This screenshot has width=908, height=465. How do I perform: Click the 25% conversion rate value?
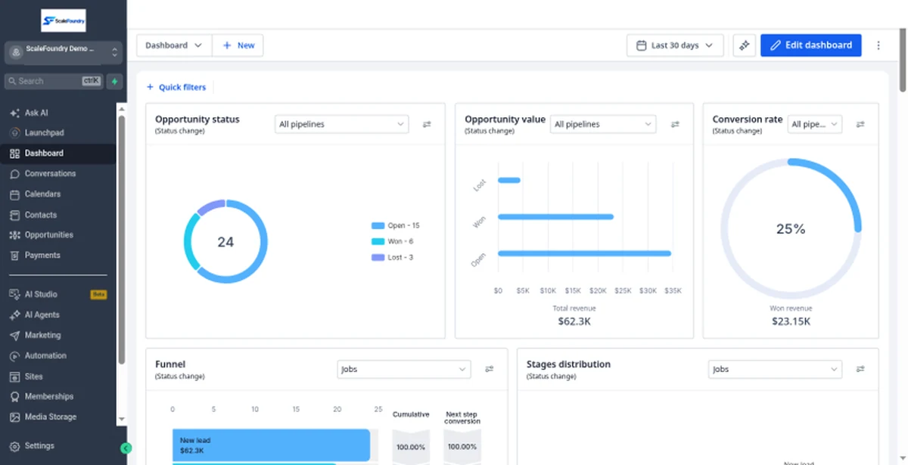[x=791, y=228]
